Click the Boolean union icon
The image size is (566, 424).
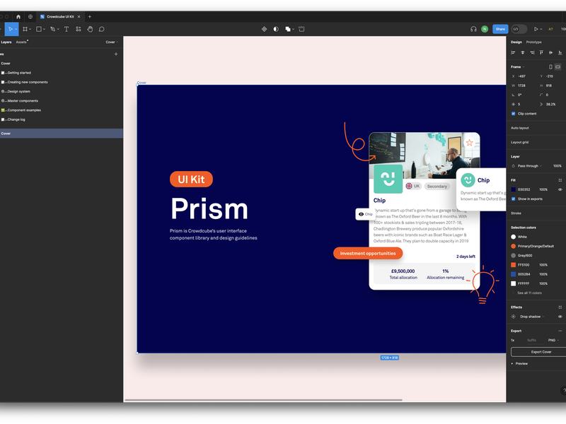point(288,29)
